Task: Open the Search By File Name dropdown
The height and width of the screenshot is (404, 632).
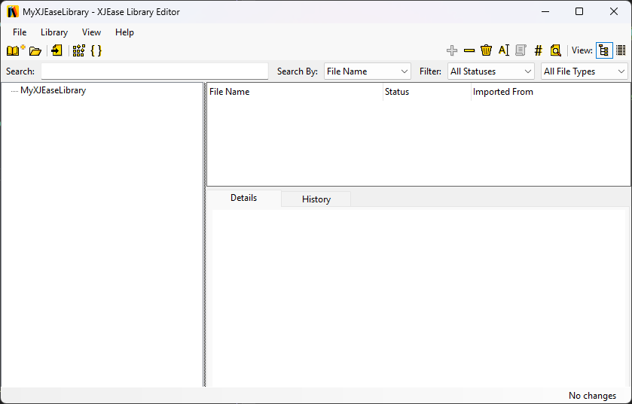Action: tap(367, 71)
